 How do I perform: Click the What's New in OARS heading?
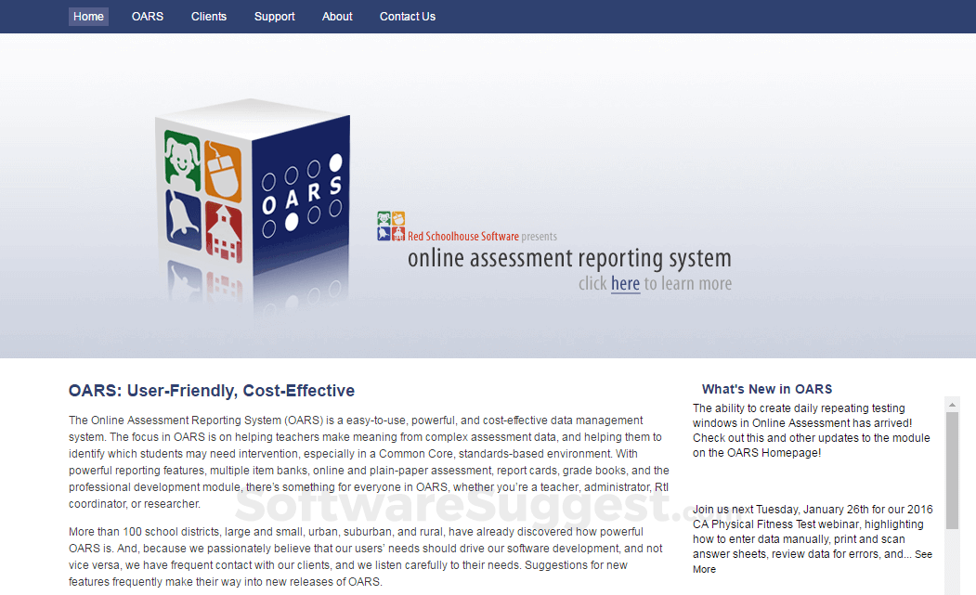click(767, 388)
